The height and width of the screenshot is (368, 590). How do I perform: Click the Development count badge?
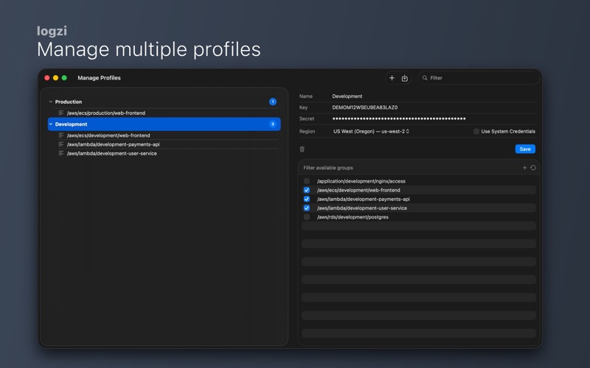(273, 124)
